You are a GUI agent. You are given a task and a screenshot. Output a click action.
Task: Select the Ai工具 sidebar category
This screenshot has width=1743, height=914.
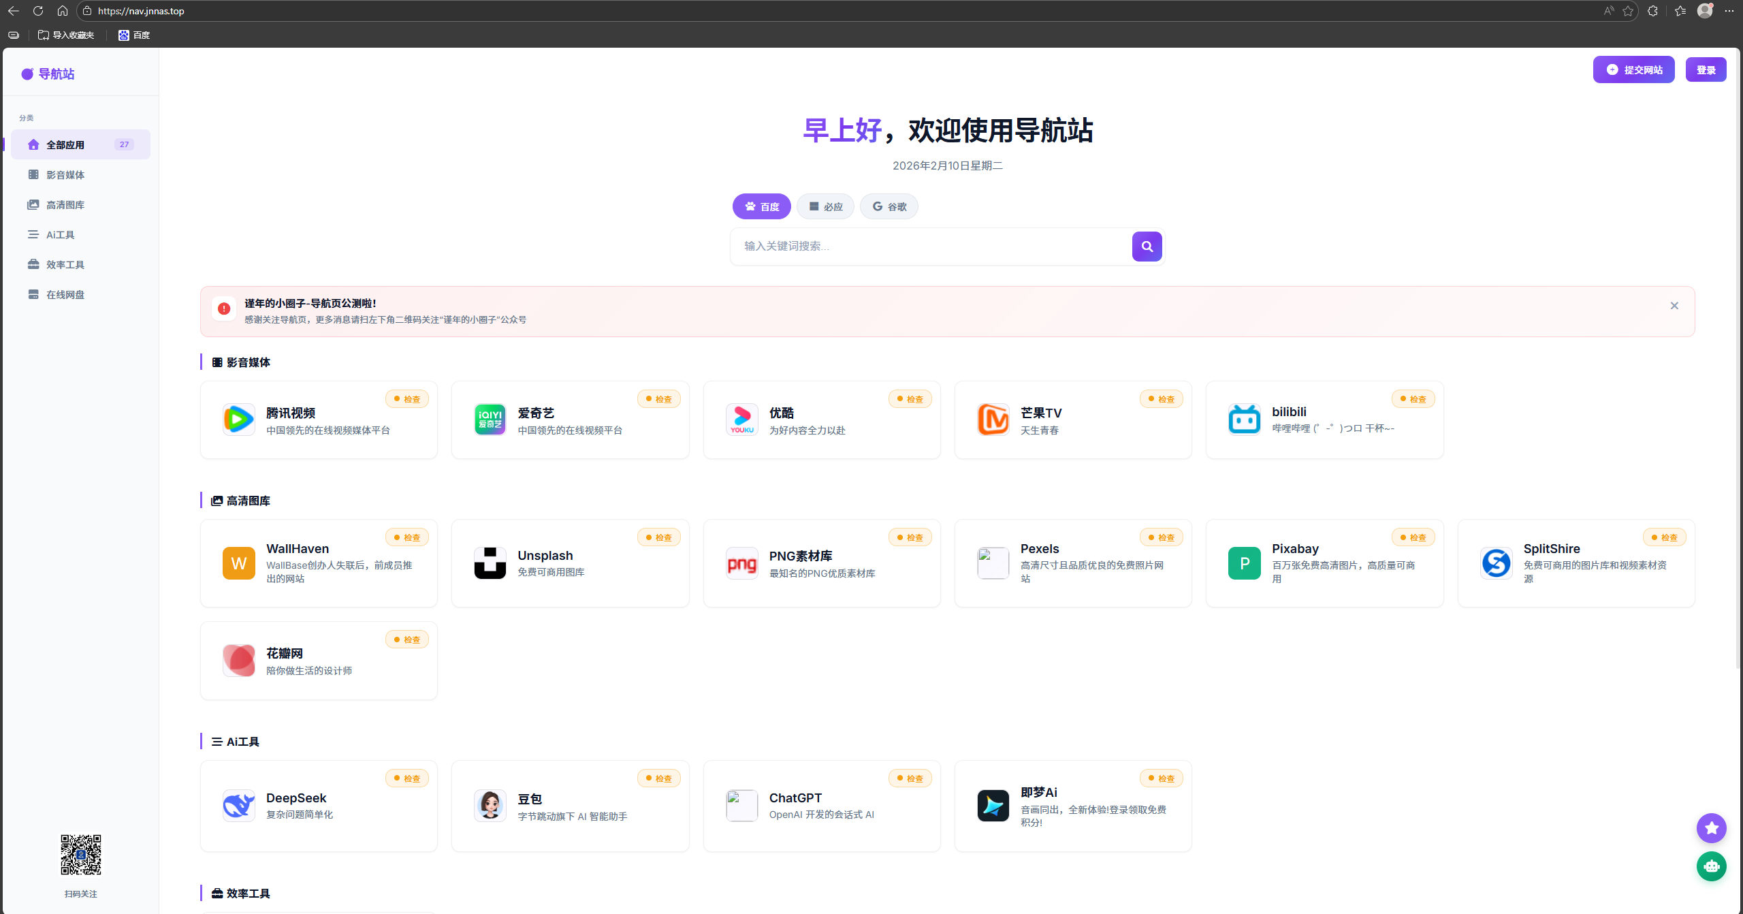(60, 235)
